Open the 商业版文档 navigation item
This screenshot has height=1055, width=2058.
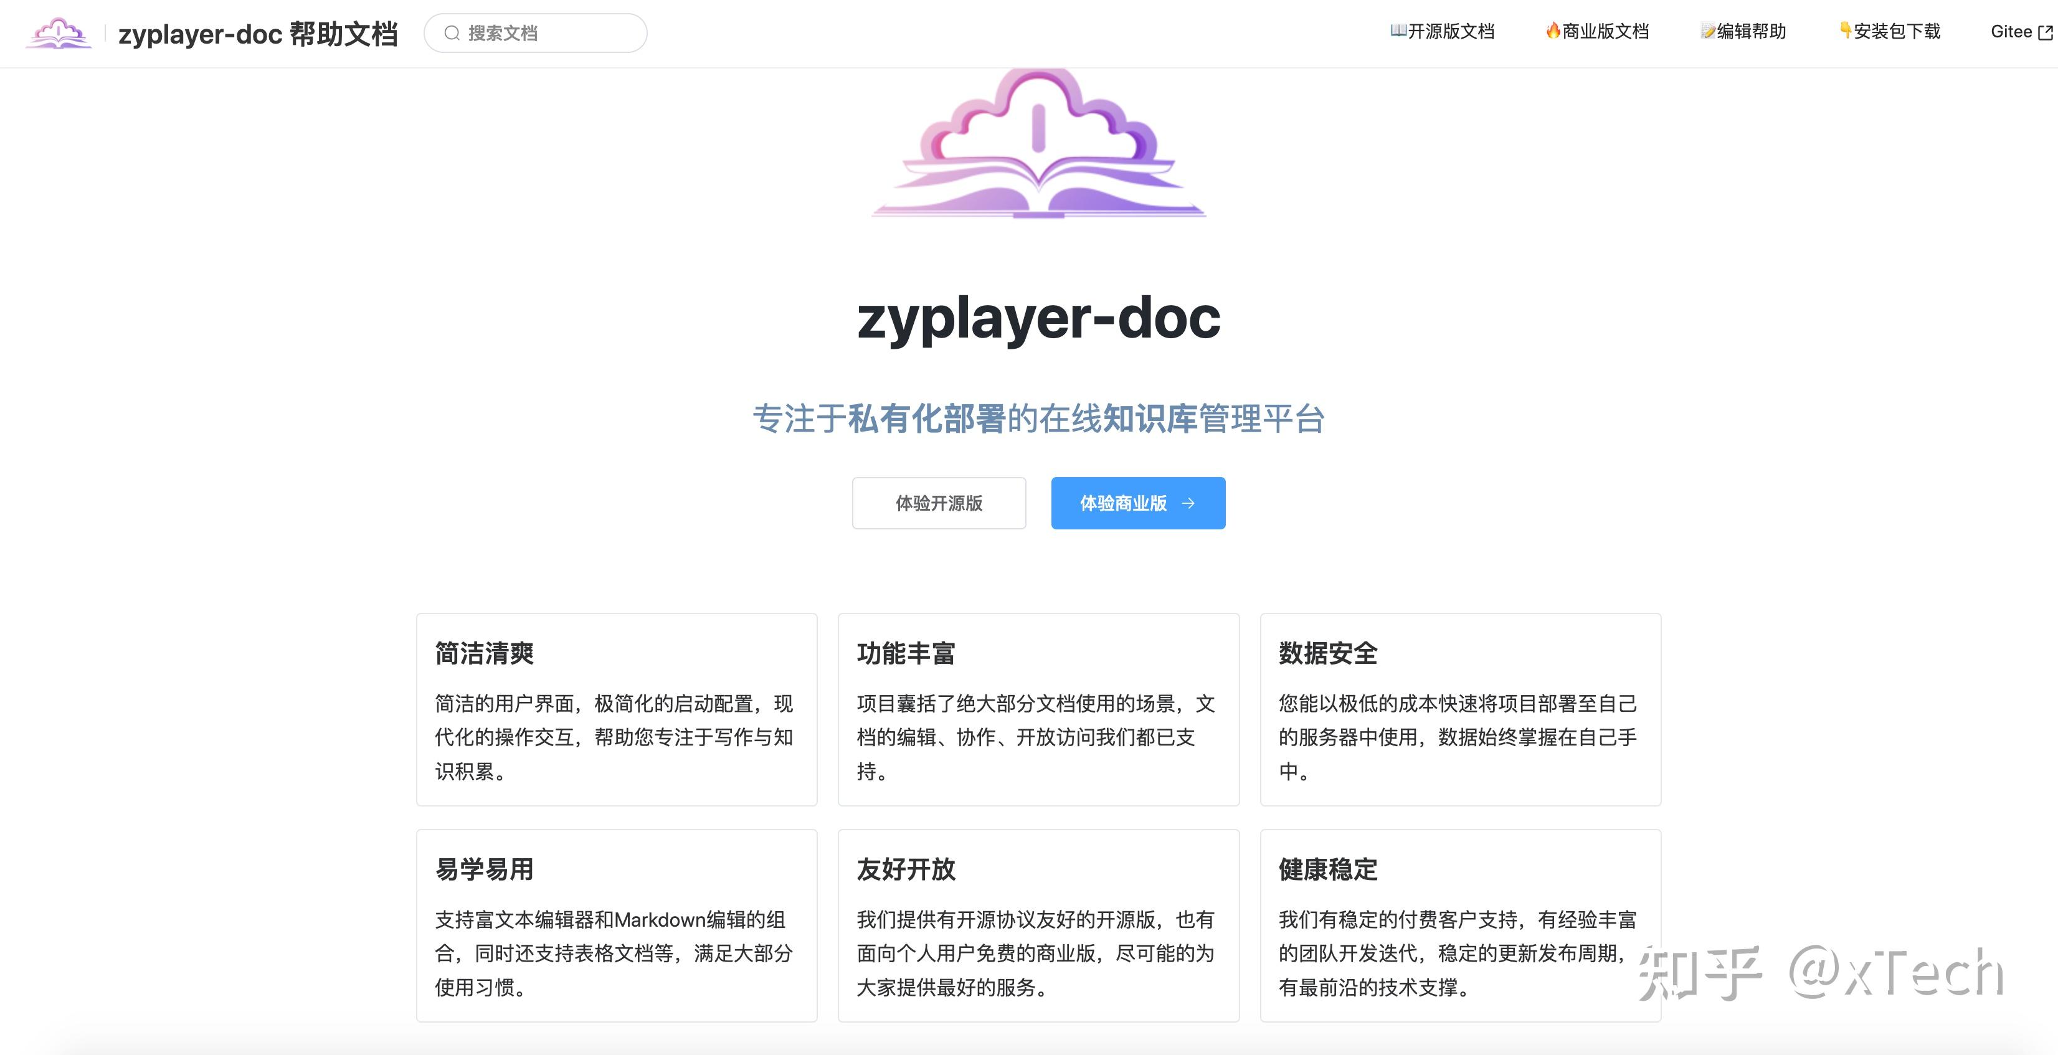(1602, 31)
